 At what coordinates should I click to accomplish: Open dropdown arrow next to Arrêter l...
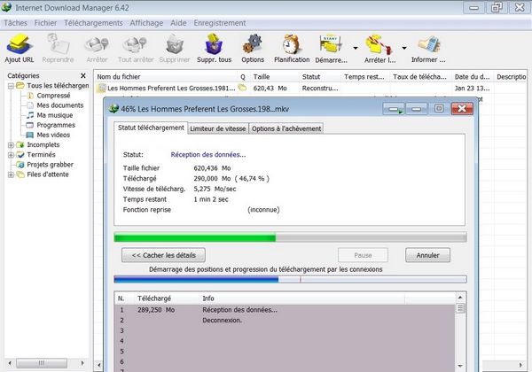404,48
